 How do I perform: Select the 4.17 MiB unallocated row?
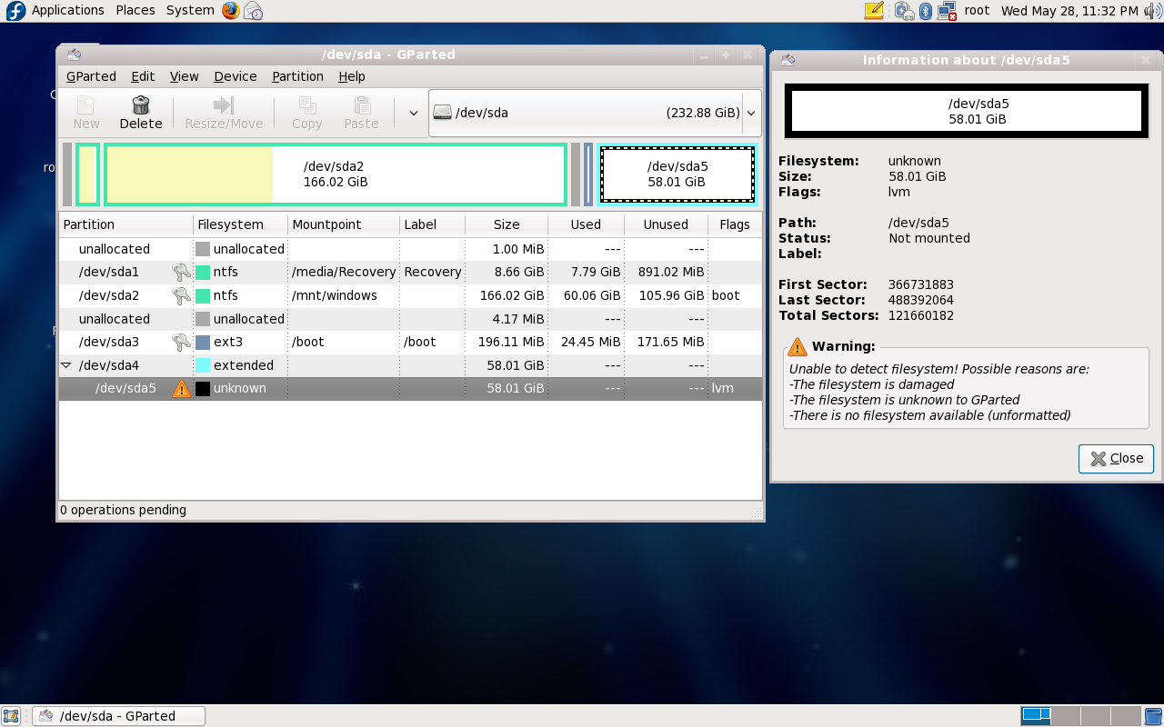point(410,319)
